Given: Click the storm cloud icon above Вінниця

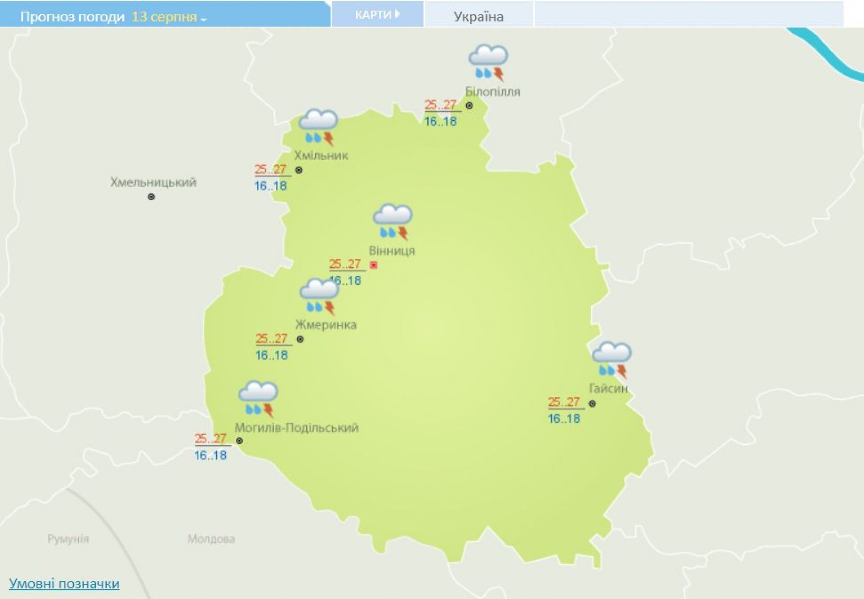Looking at the screenshot, I should (x=392, y=222).
